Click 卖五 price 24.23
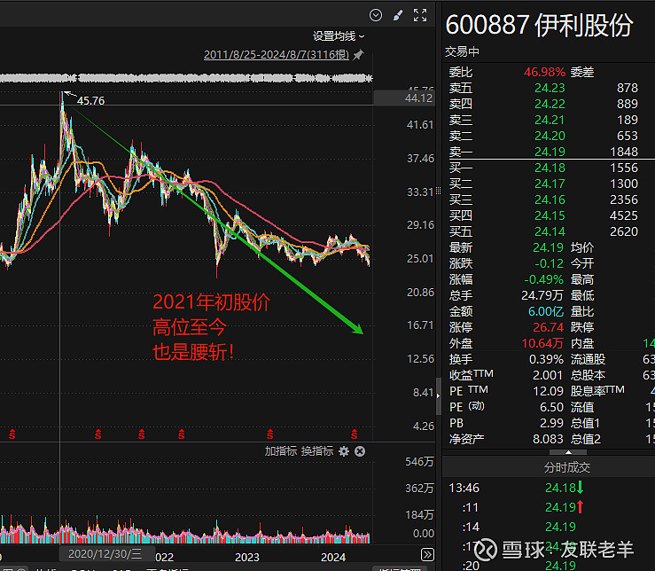Viewport: 655px width, 571px height. click(550, 88)
